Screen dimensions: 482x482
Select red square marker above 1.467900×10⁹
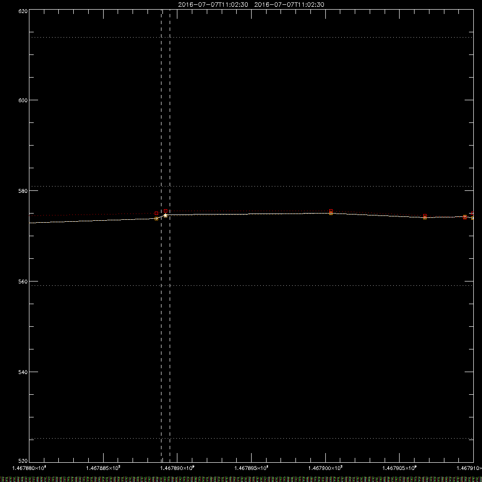pyautogui.click(x=331, y=211)
